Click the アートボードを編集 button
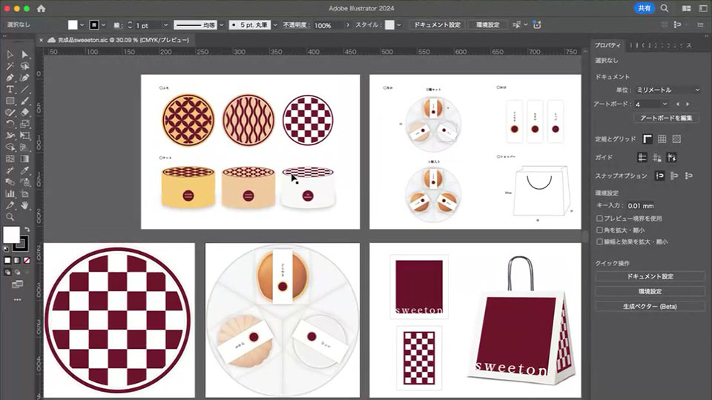The image size is (712, 400). point(667,118)
